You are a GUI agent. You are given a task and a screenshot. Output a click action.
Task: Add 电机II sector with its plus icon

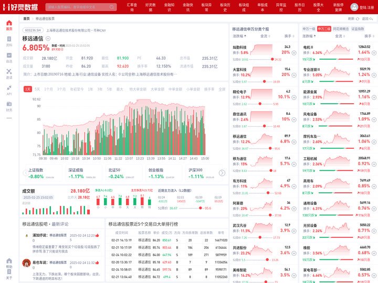click(374, 53)
